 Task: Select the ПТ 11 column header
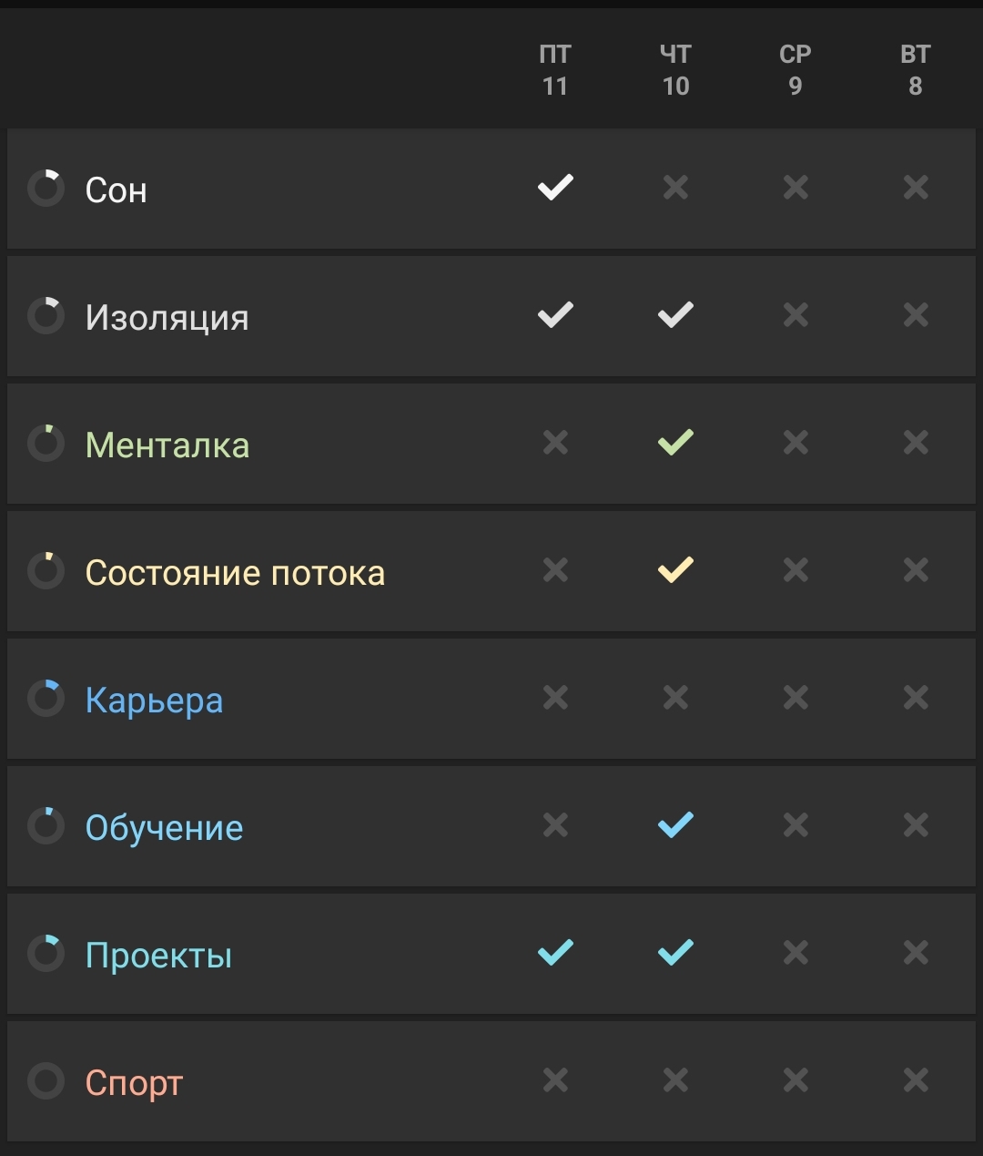tap(555, 70)
